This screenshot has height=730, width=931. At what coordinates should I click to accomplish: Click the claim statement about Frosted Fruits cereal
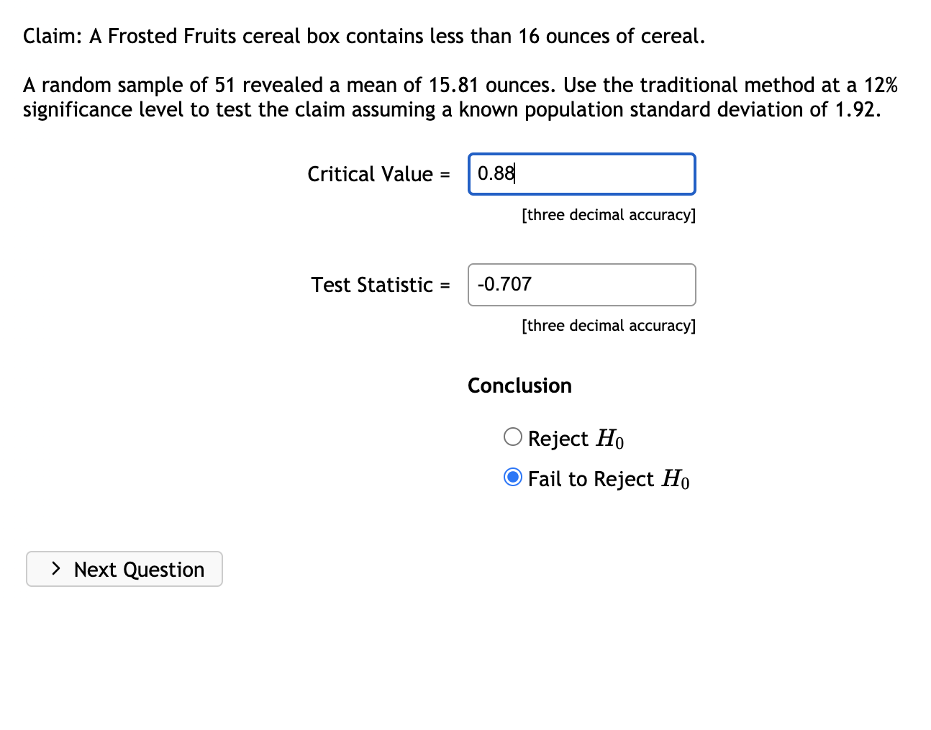pyautogui.click(x=363, y=35)
